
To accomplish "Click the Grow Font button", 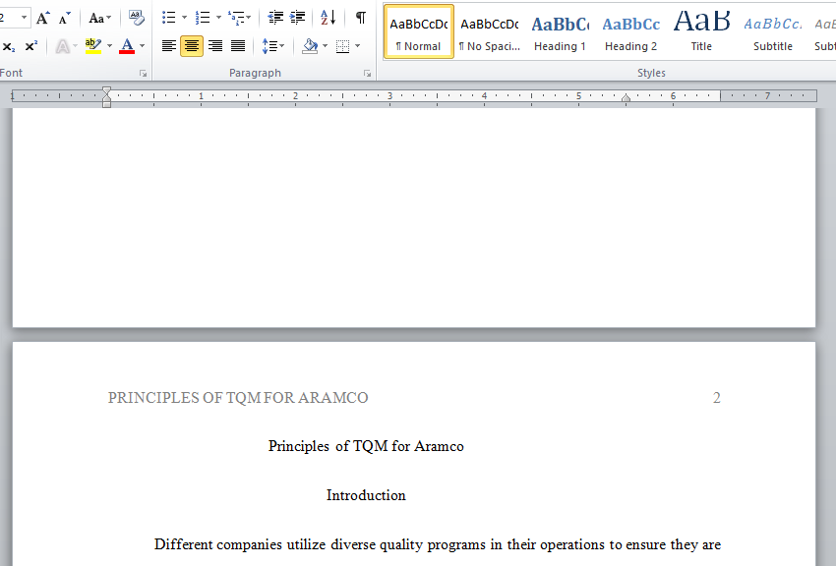I will [42, 18].
